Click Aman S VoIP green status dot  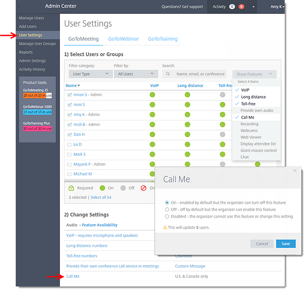[153, 95]
